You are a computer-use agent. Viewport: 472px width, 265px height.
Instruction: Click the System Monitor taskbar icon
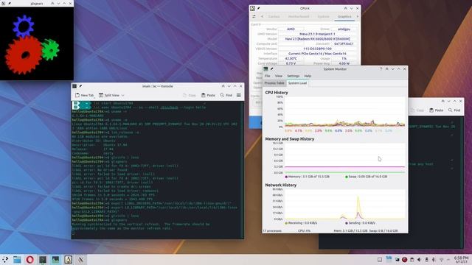55,260
